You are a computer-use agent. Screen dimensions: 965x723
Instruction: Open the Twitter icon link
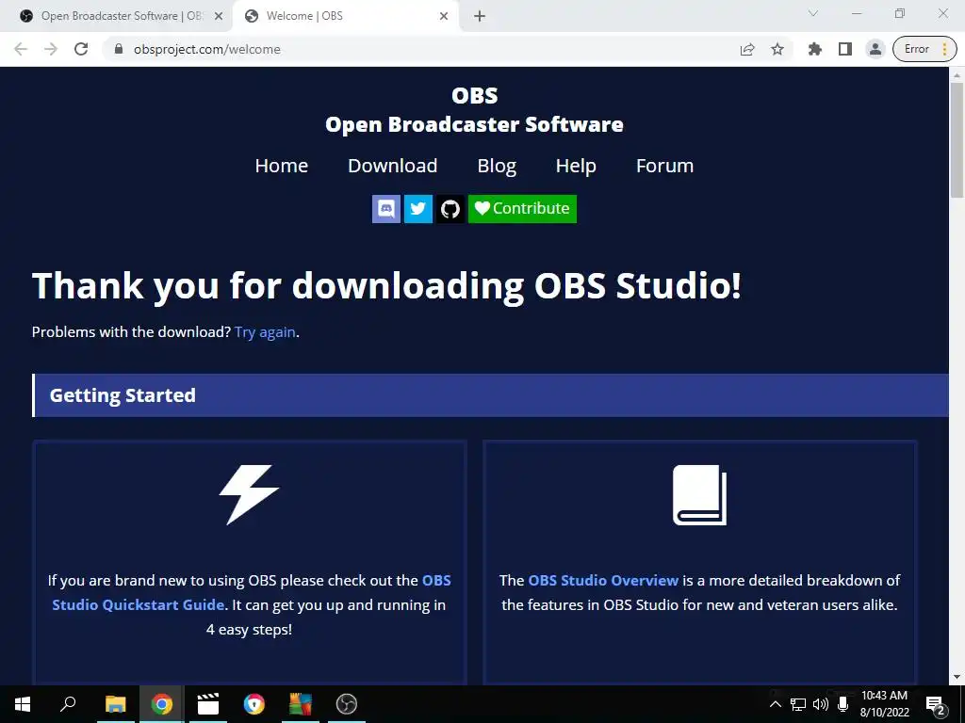[417, 209]
